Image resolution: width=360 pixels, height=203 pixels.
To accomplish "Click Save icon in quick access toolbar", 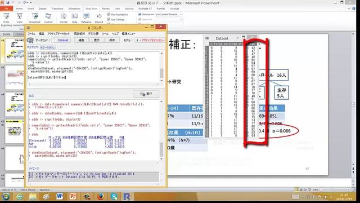I will point(7,2).
